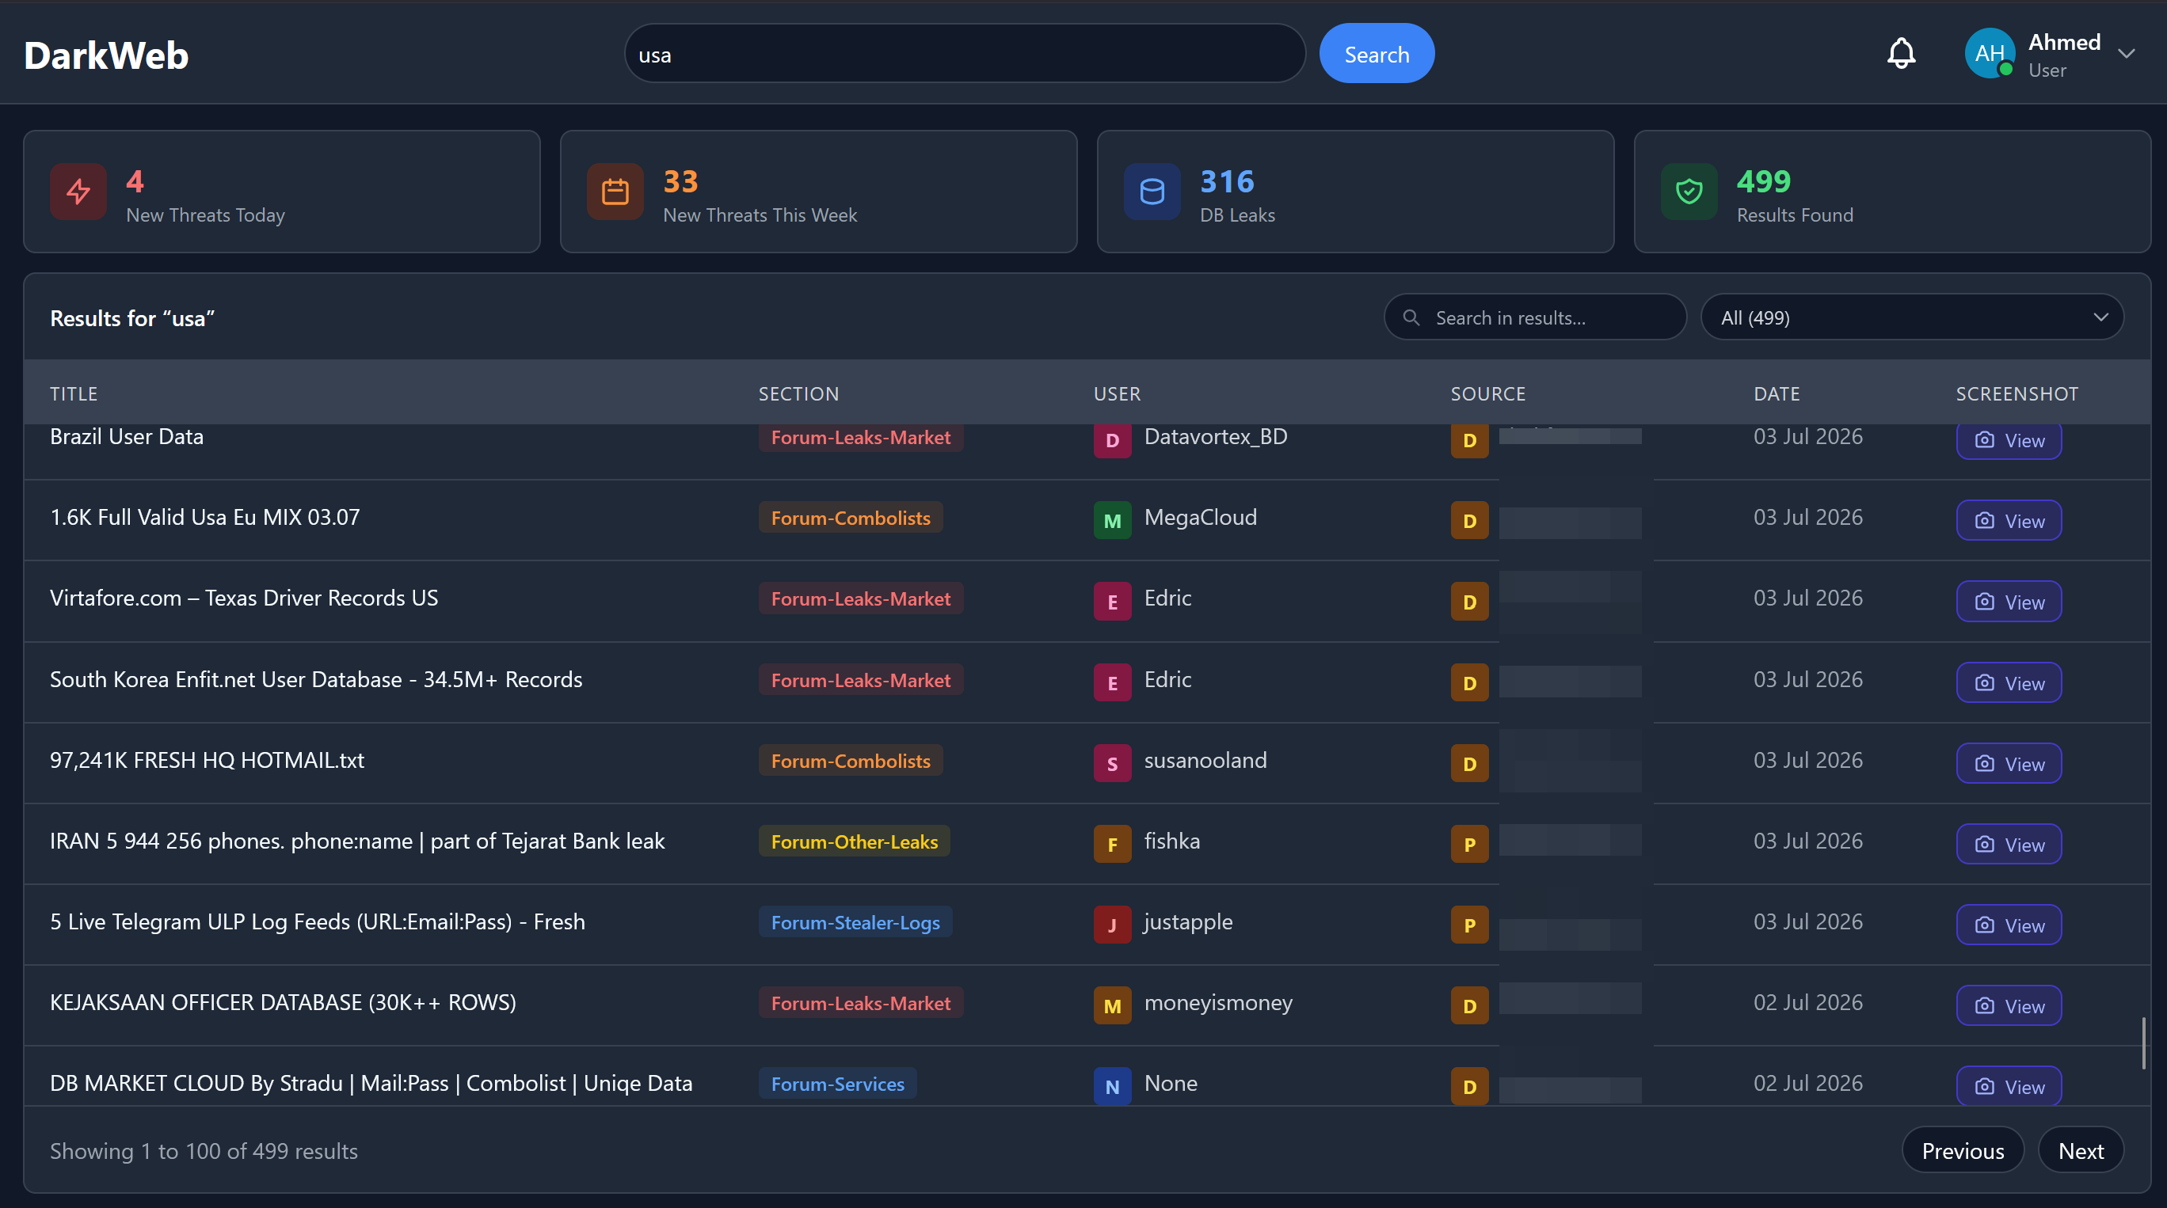
Task: Click the notification bell icon
Action: tap(1901, 54)
